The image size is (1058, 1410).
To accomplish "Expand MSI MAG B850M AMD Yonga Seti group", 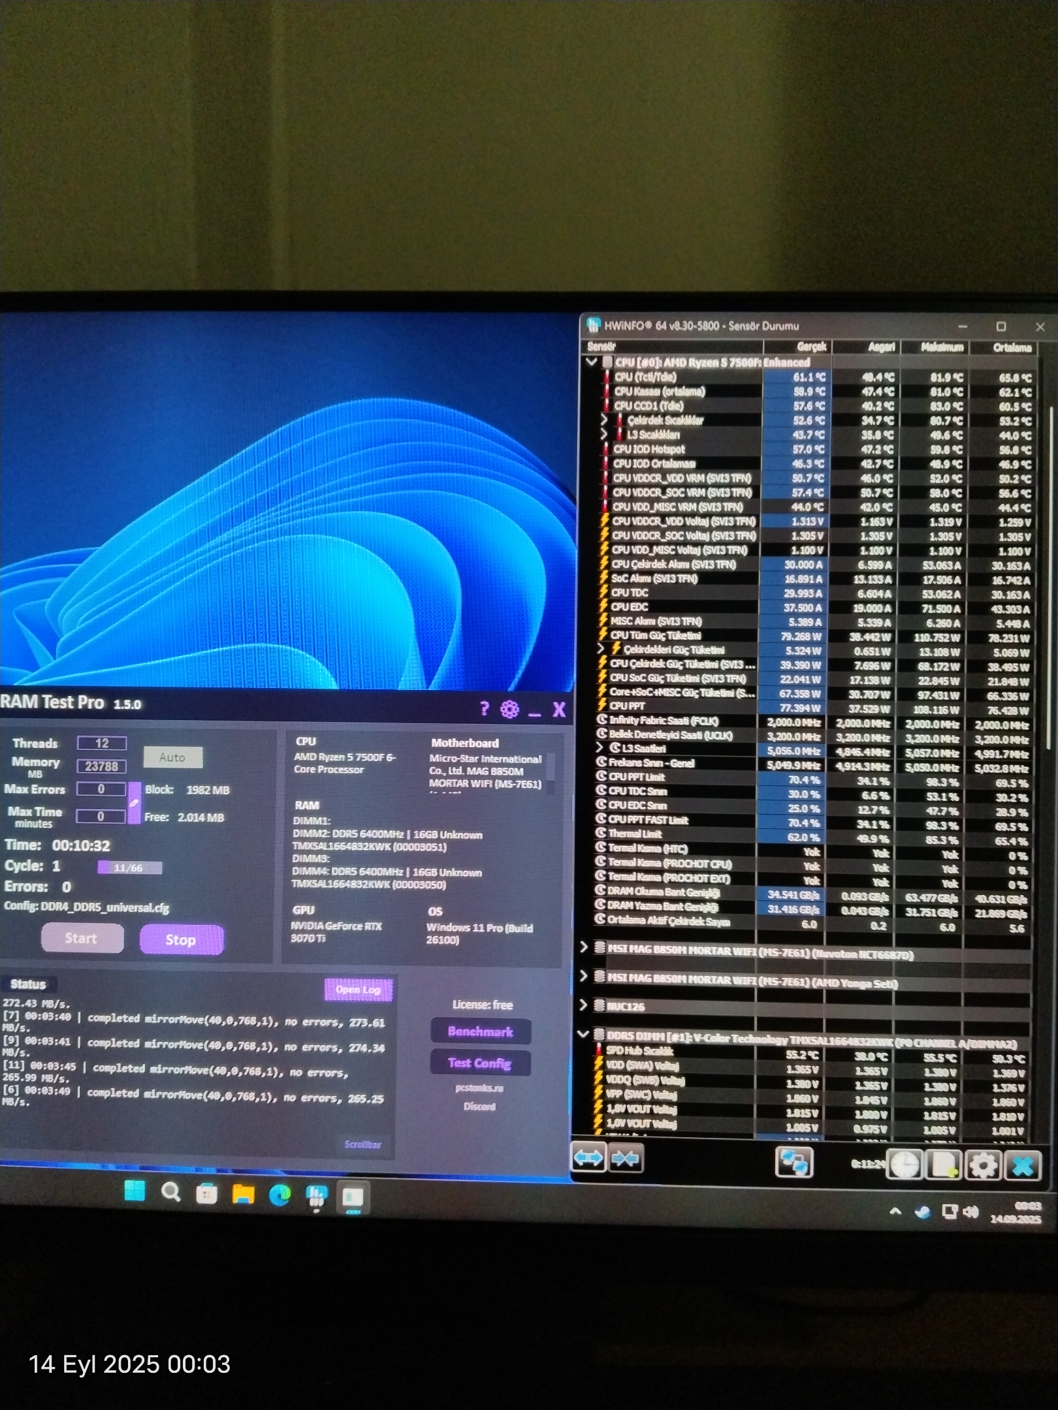I will click(583, 976).
